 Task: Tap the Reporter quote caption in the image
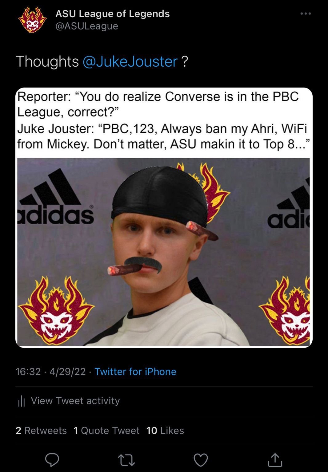pos(158,104)
